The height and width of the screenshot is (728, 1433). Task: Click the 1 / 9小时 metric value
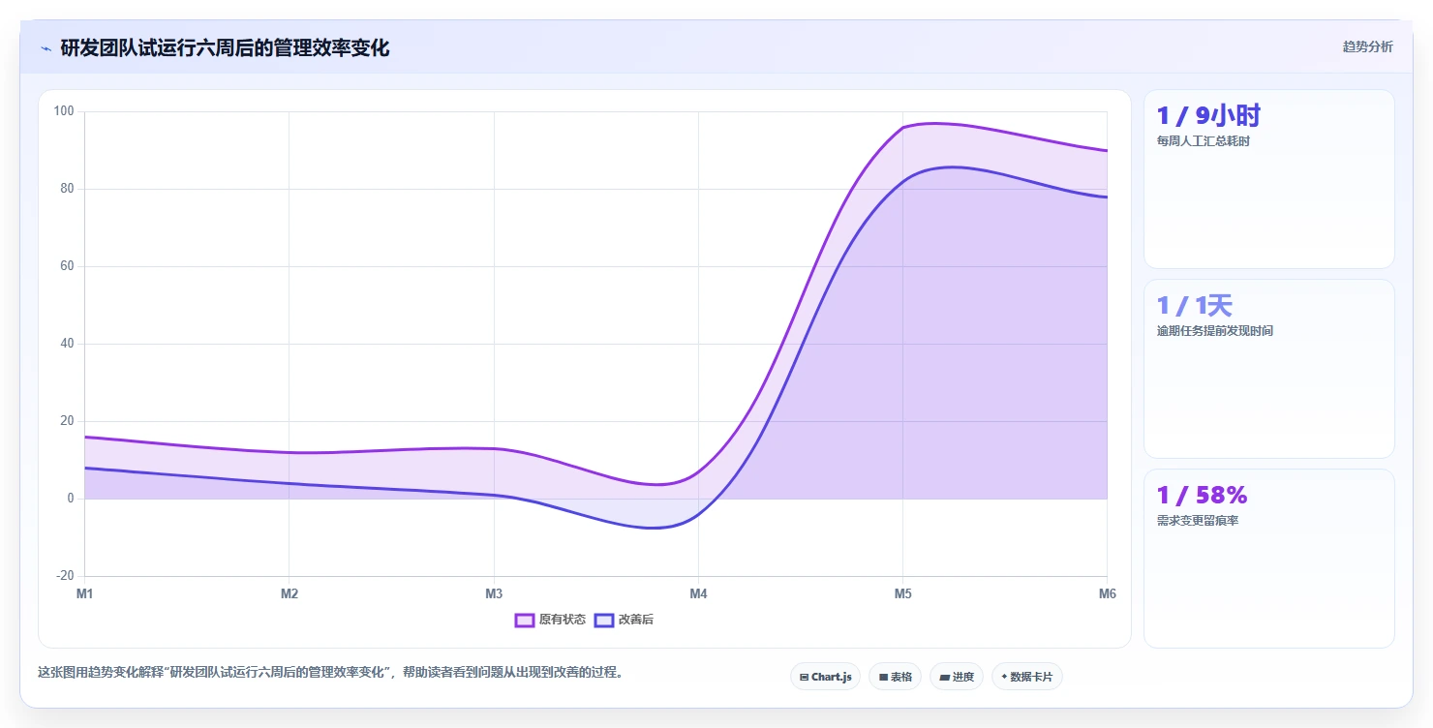tap(1208, 116)
